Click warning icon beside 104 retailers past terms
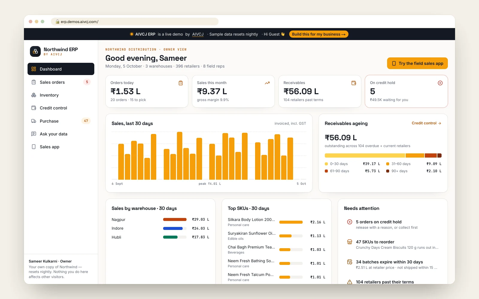The height and width of the screenshot is (299, 479). coord(349,282)
